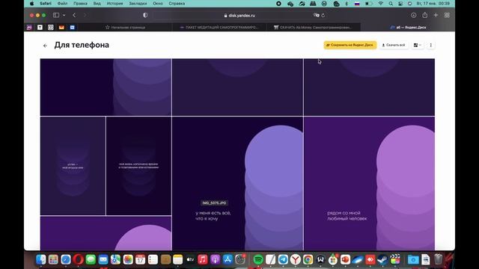Open Apple TV from the Dock

190,259
